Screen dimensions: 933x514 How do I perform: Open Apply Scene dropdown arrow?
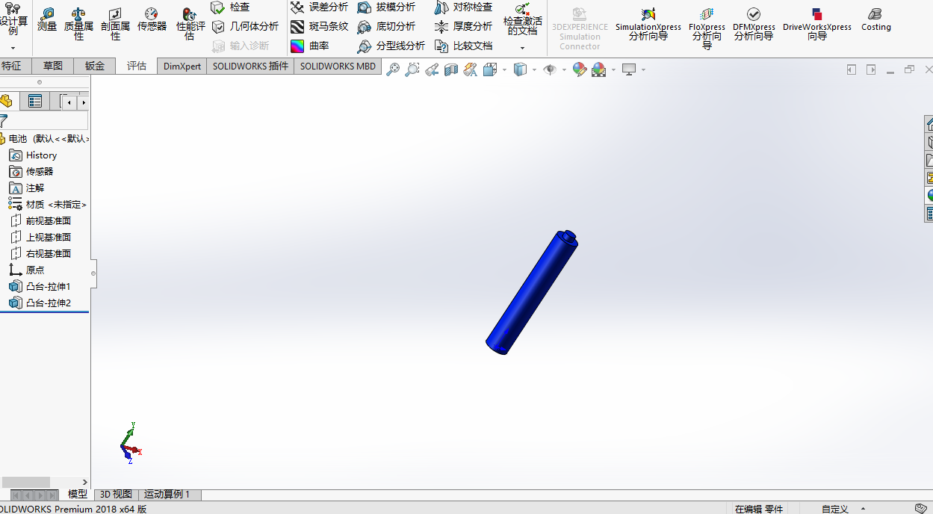point(613,70)
